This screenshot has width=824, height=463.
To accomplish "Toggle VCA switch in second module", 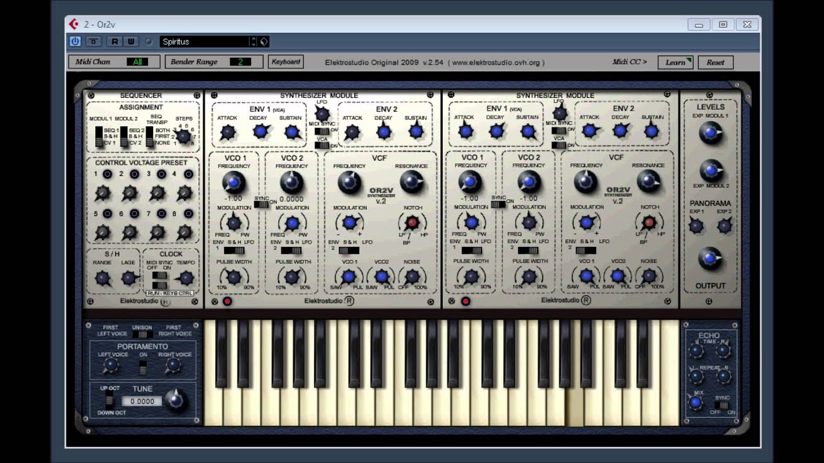I will point(558,145).
